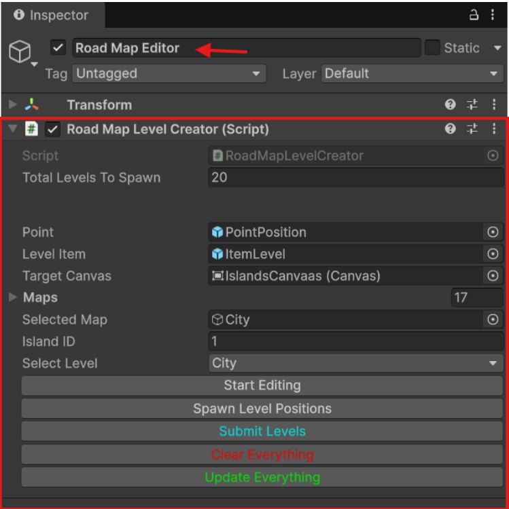Open Transform component presets icon
The width and height of the screenshot is (509, 509).
(x=472, y=105)
